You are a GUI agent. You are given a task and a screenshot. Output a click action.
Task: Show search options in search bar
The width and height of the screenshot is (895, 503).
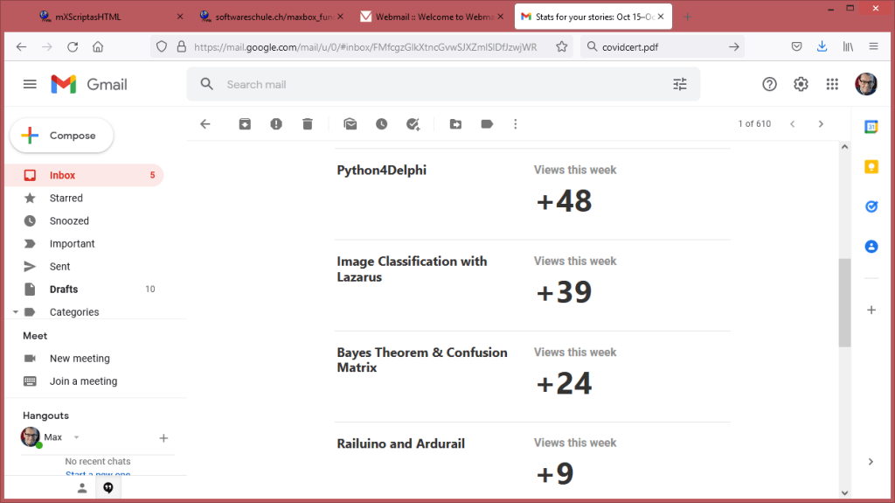[x=680, y=84]
